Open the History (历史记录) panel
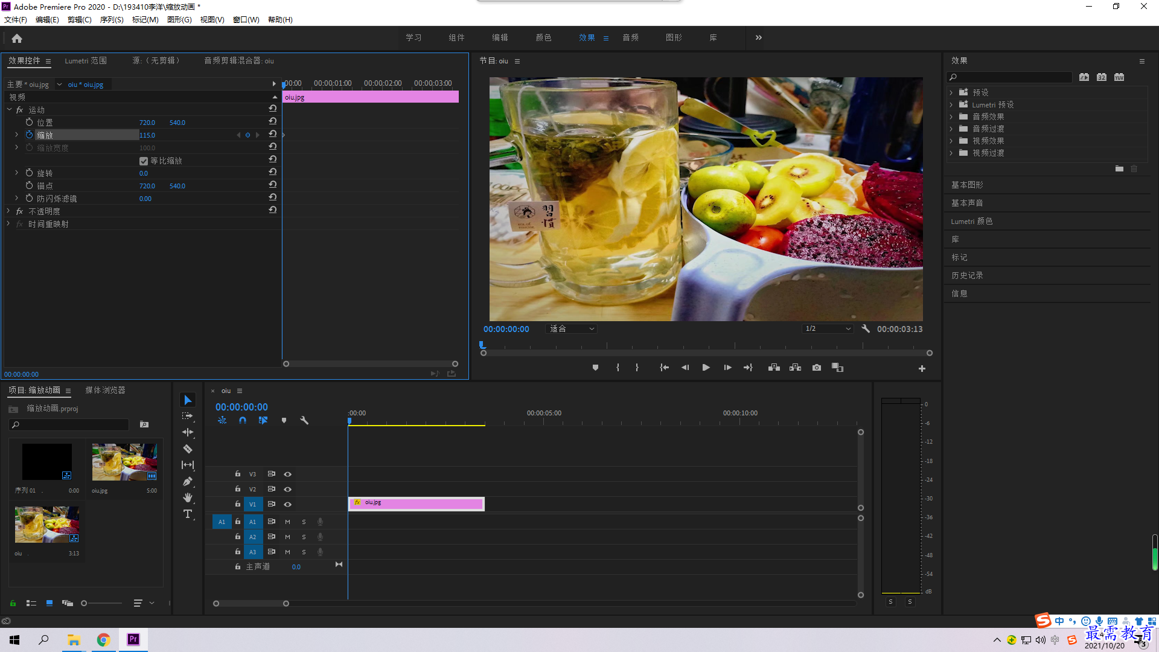Image resolution: width=1159 pixels, height=652 pixels. pos(967,275)
